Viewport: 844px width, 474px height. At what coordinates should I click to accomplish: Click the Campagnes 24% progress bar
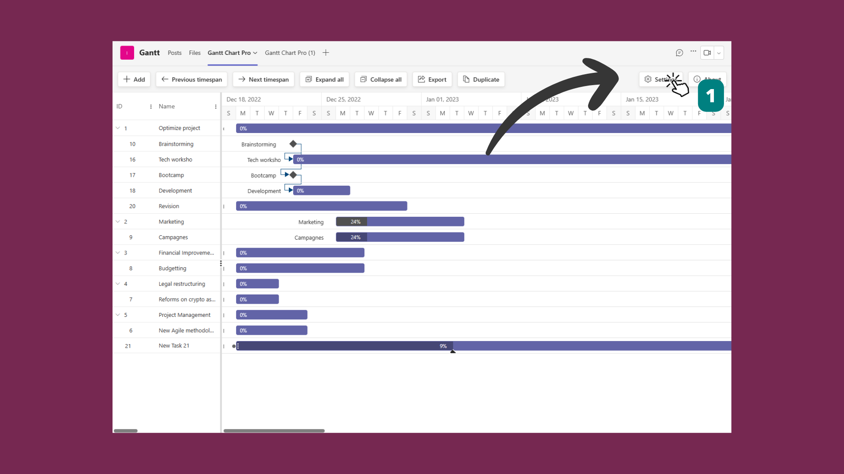click(399, 237)
